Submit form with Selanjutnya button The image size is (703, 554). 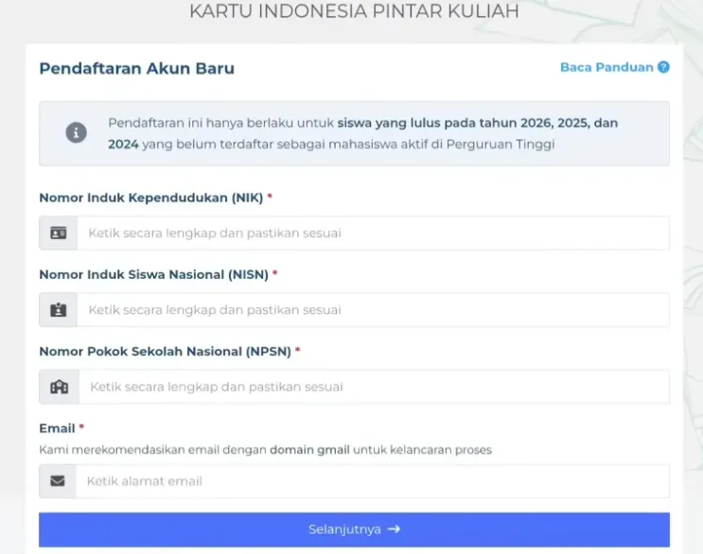click(354, 529)
